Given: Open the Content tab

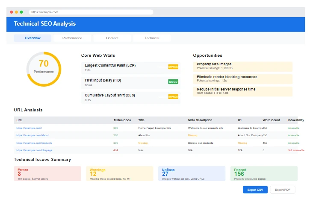Looking at the screenshot, I should click(x=112, y=38).
